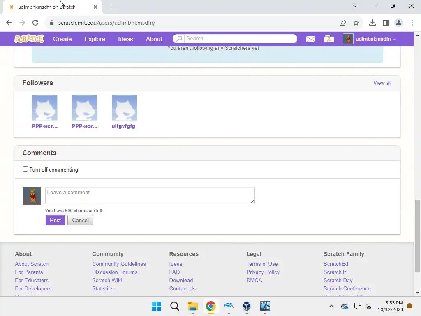Open tab search chevron in Chrome
This screenshot has width=421, height=316.
pyautogui.click(x=355, y=6)
